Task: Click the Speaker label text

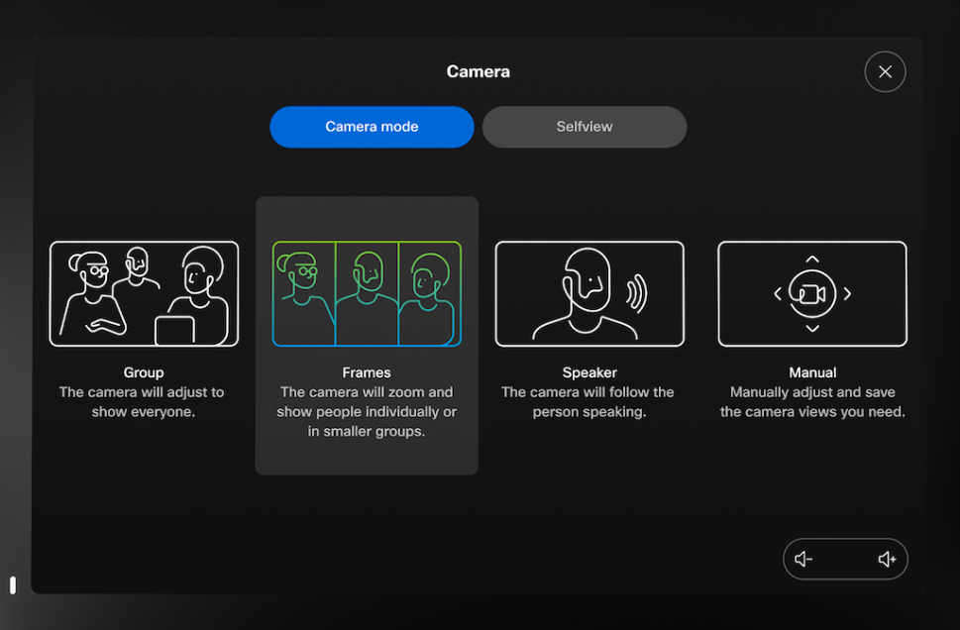Action: click(x=589, y=372)
